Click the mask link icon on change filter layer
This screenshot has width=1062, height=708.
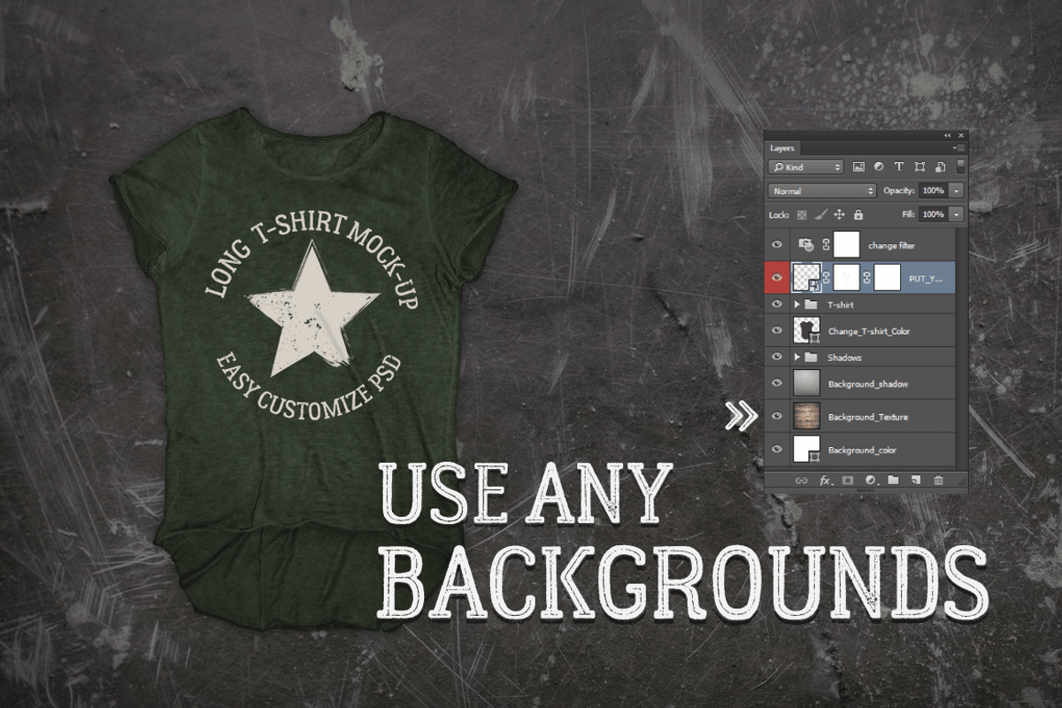tap(826, 244)
